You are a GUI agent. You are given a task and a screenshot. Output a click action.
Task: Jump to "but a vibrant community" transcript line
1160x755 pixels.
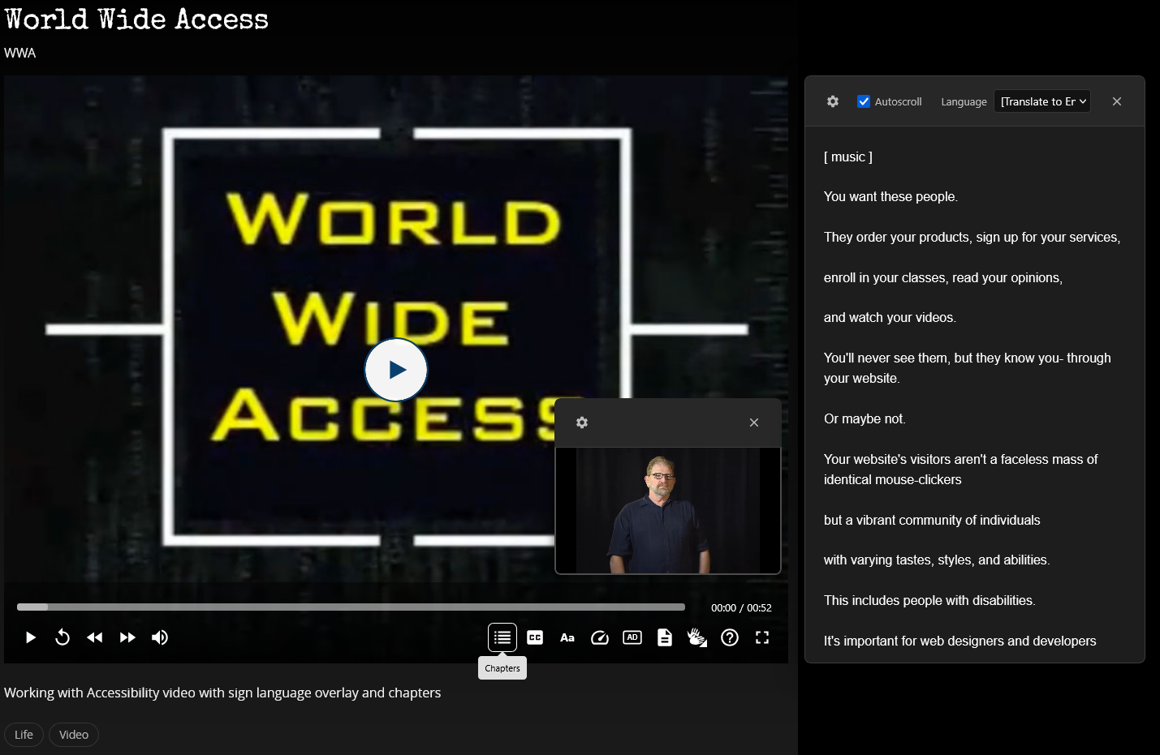click(932, 521)
